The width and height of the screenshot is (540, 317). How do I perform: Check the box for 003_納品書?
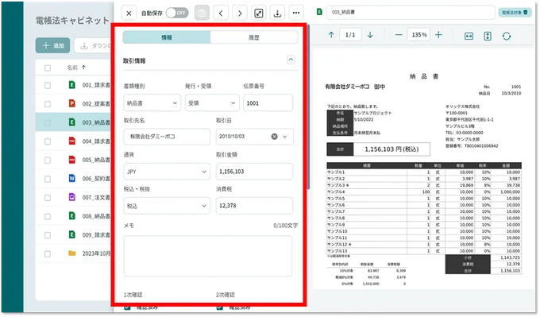click(x=48, y=122)
